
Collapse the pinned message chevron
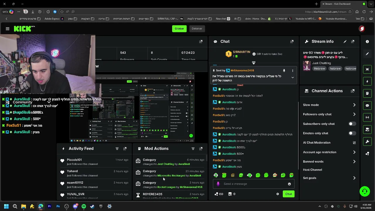[292, 78]
